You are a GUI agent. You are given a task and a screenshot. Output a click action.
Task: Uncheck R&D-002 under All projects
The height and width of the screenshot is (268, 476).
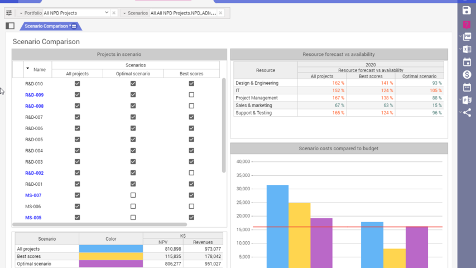[x=77, y=173]
